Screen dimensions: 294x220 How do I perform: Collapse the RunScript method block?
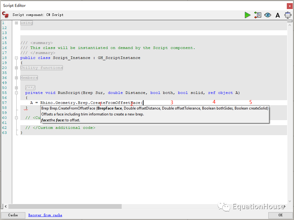[x=16, y=93]
